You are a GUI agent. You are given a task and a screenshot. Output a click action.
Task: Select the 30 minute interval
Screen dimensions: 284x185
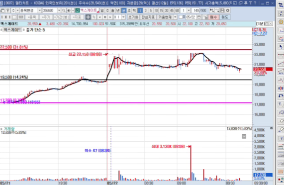coord(167,10)
